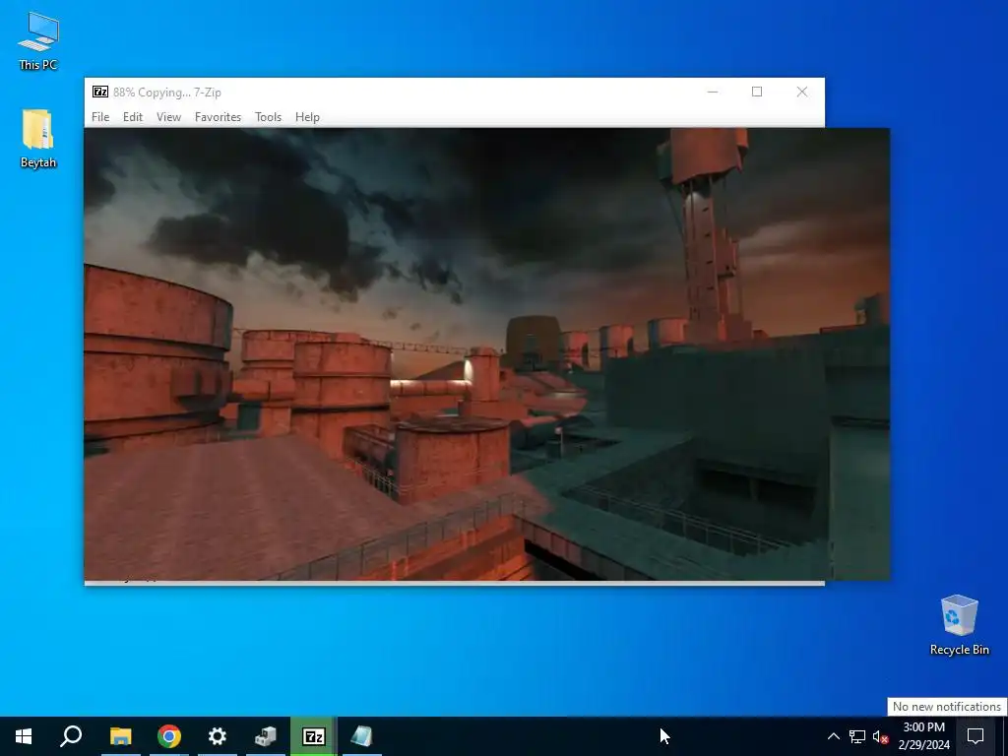Open the Favorites menu in 7-Zip
The width and height of the screenshot is (1008, 756).
(218, 117)
